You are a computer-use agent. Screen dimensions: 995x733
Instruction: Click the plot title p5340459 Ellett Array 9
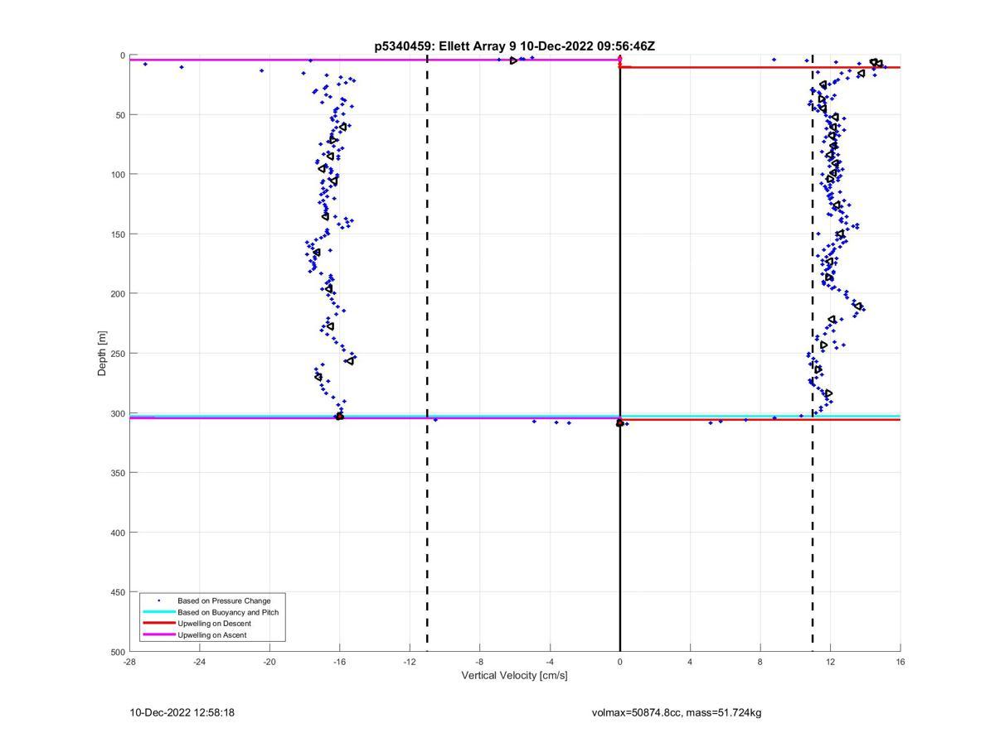(x=514, y=46)
